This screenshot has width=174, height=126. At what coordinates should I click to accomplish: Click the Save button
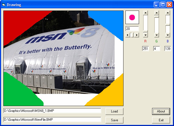click(114, 120)
